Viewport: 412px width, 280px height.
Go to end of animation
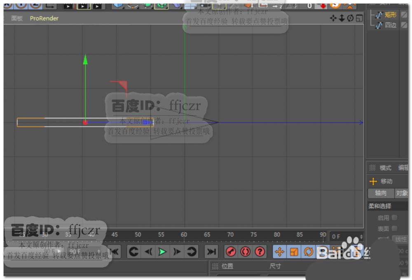click(x=211, y=252)
